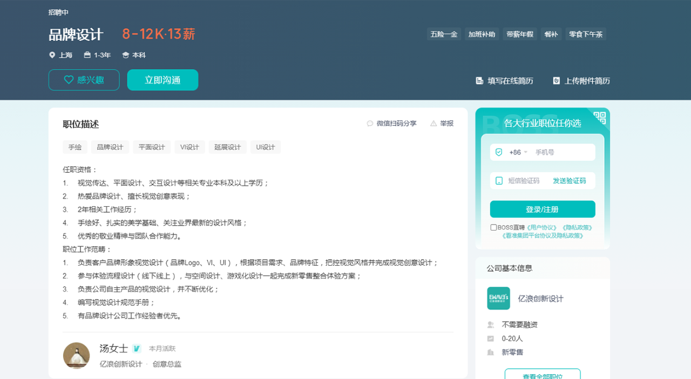Click the phone icon in verification field
This screenshot has height=379, width=691.
tap(499, 181)
